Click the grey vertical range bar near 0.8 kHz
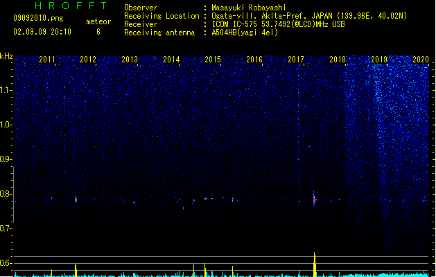The width and height of the screenshot is (436, 277). (13, 195)
